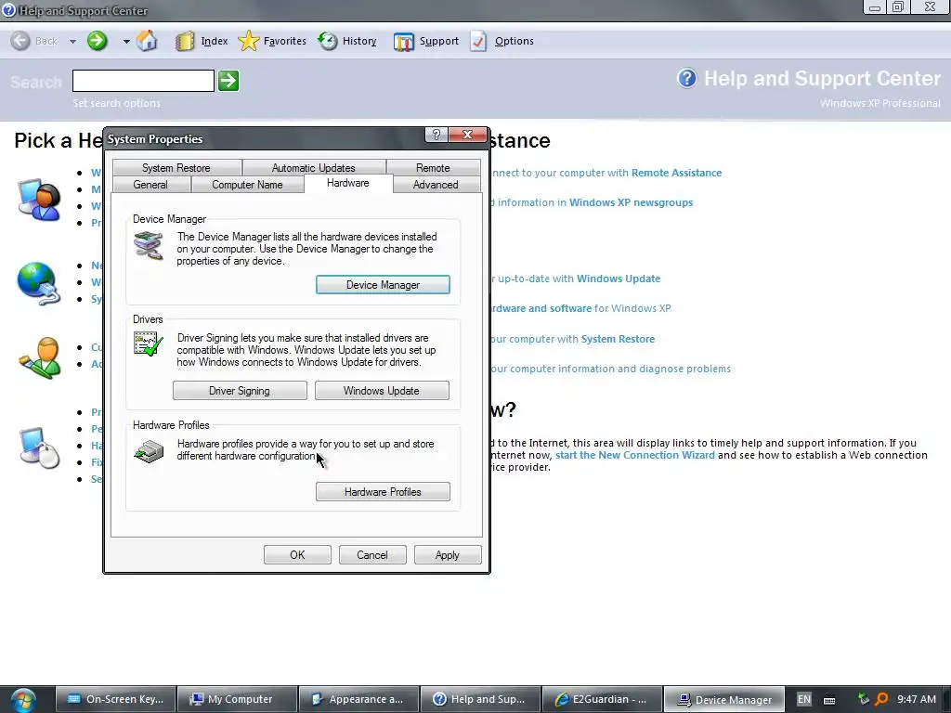Image resolution: width=951 pixels, height=713 pixels.
Task: Click Cancel in System Properties
Action: [372, 555]
